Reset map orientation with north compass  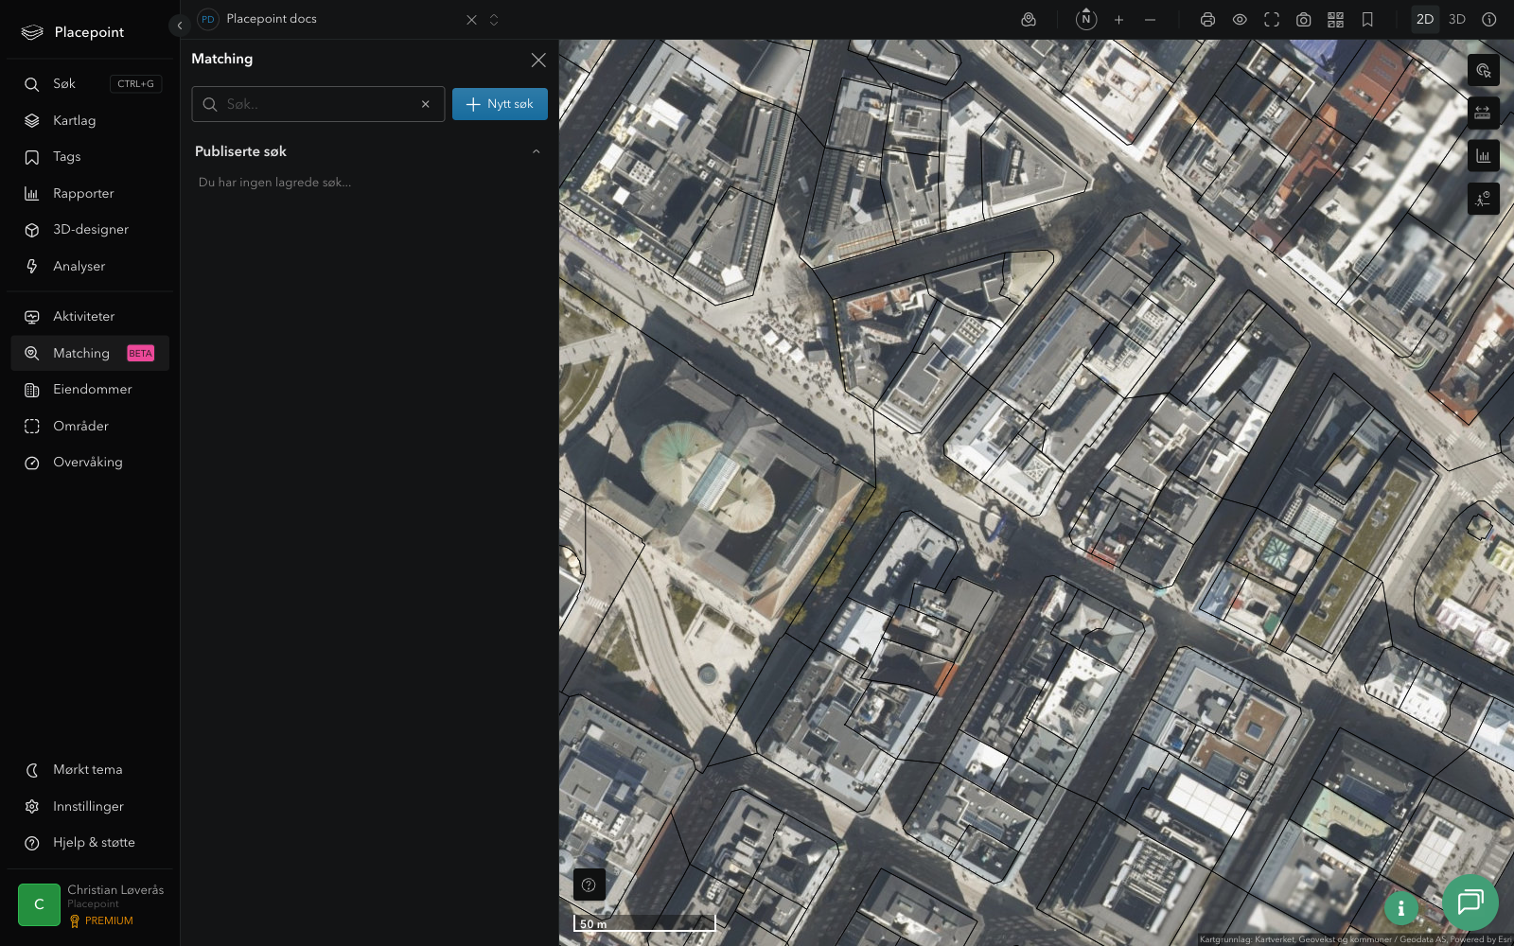click(x=1086, y=19)
